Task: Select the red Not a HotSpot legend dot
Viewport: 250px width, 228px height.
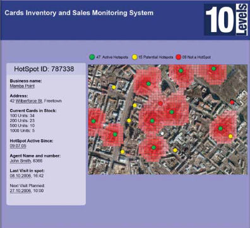Action: [x=179, y=57]
